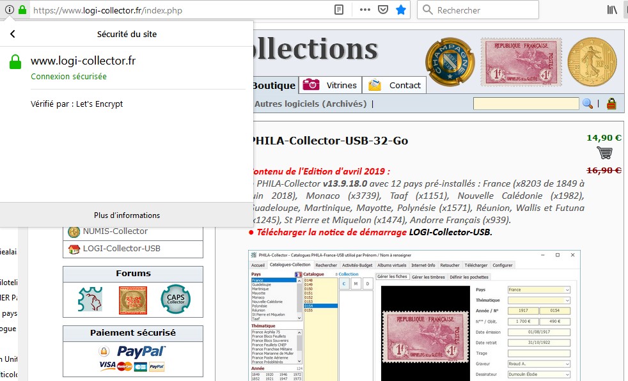The image size is (628, 381).
Task: Select catalogue number 0154 in the list
Action: click(x=320, y=306)
